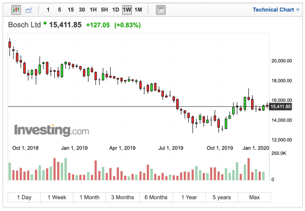Click the 16,000.00 axis label
Viewport: 305px width, 211px height.
click(282, 101)
